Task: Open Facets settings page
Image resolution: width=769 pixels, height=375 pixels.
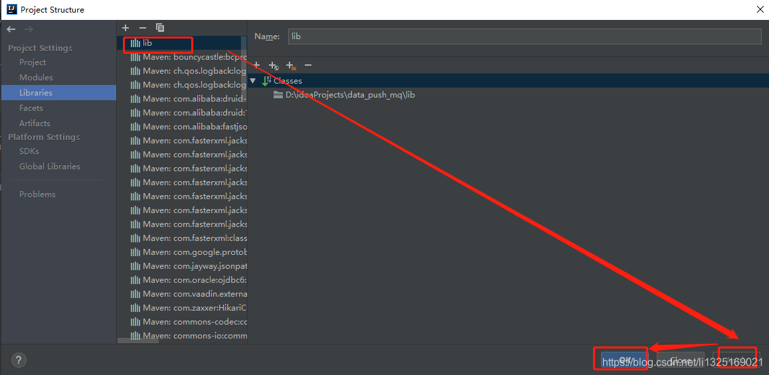Action: pyautogui.click(x=31, y=108)
